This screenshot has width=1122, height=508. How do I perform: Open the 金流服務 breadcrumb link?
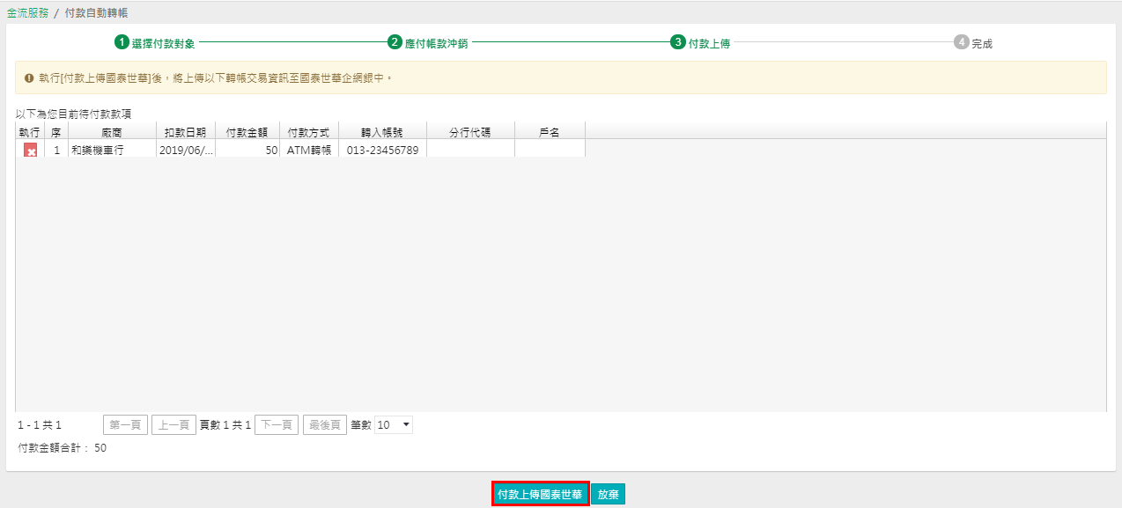pos(27,13)
